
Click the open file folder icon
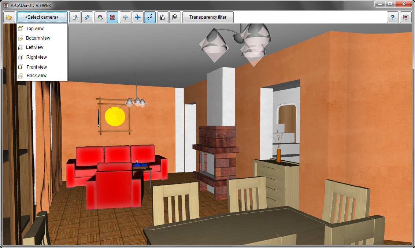[x=9, y=17]
